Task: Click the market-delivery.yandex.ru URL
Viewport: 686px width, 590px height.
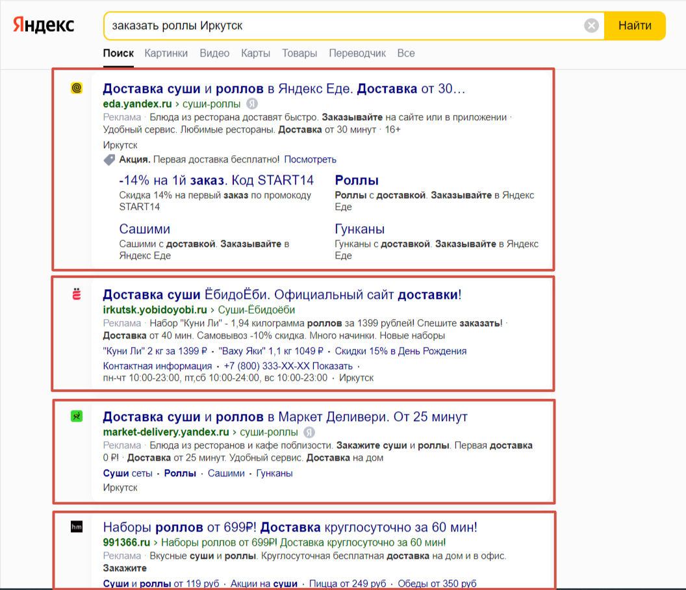Action: tap(166, 433)
